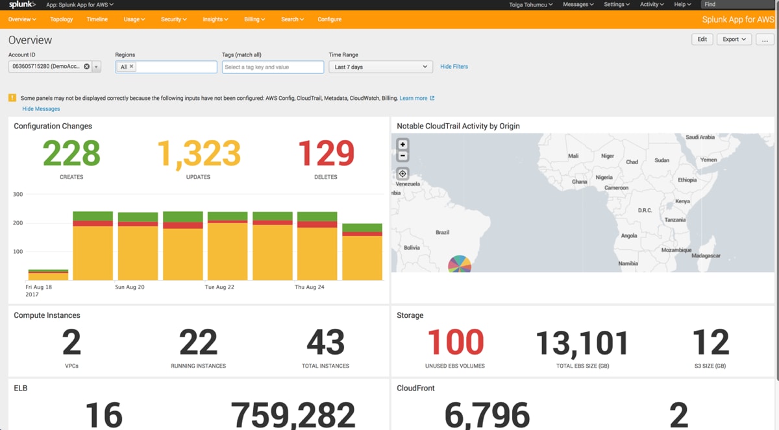This screenshot has height=430, width=779.
Task: Click the yellow warning icon
Action: click(12, 98)
